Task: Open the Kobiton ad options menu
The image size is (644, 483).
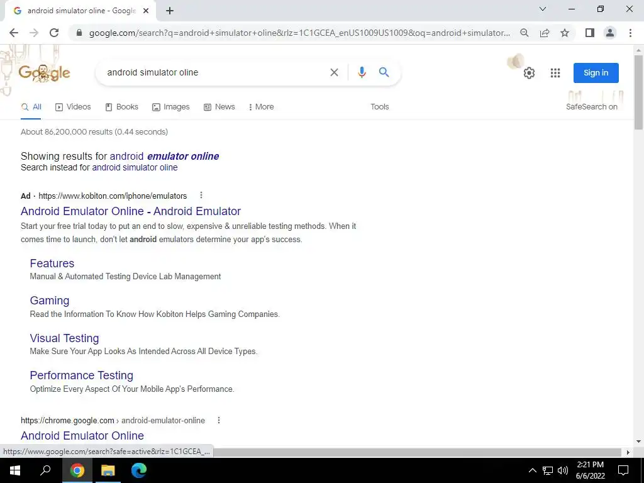Action: point(201,195)
